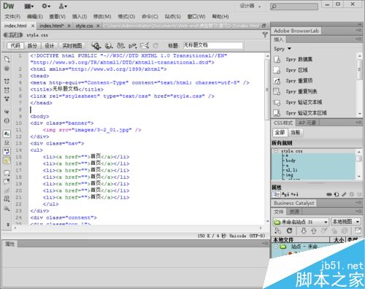Click the Refresh icon in Files panel
Image resolution: width=365 pixels, height=289 pixels.
point(289,231)
